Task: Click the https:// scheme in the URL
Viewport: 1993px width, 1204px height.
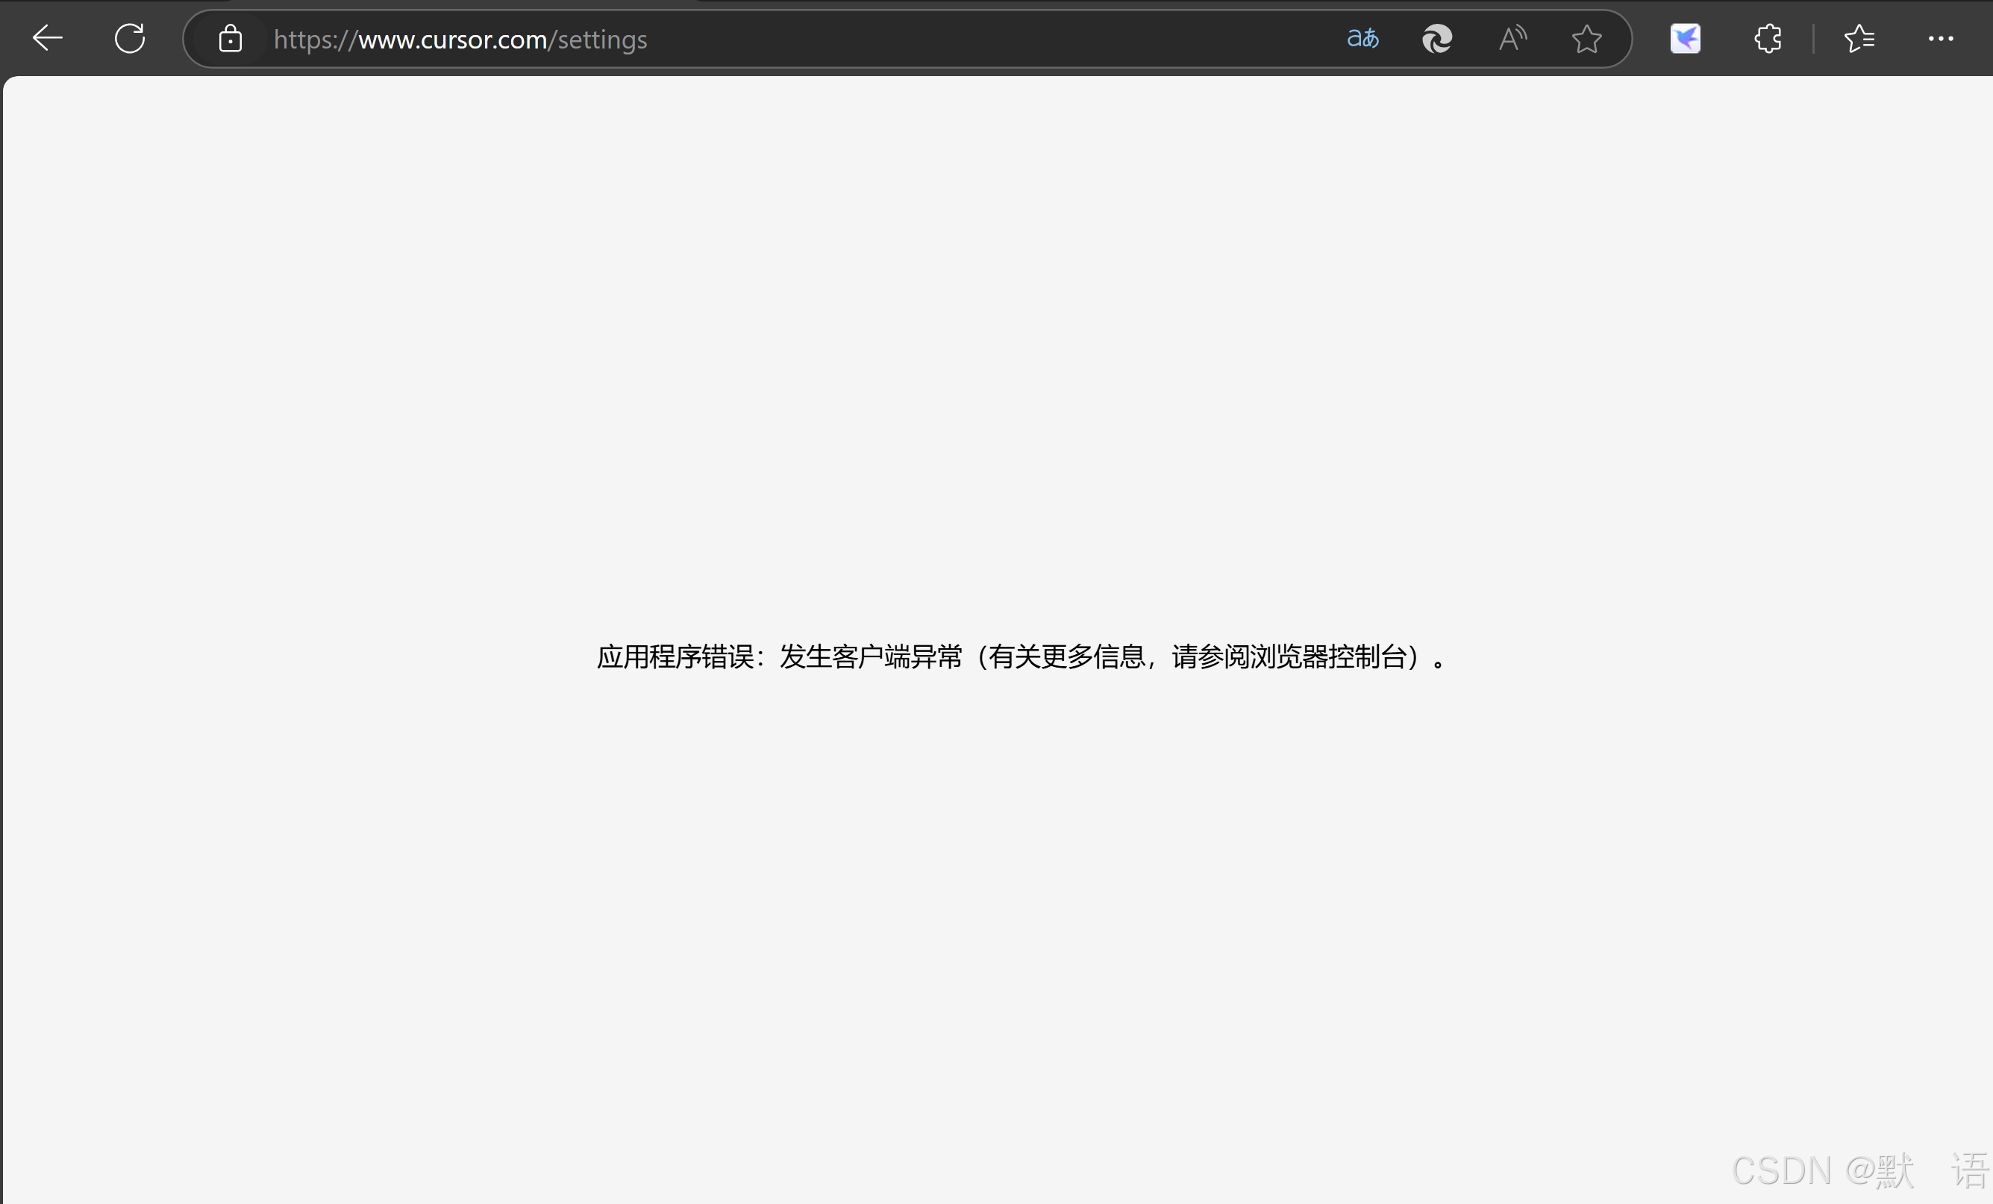Action: pos(315,40)
